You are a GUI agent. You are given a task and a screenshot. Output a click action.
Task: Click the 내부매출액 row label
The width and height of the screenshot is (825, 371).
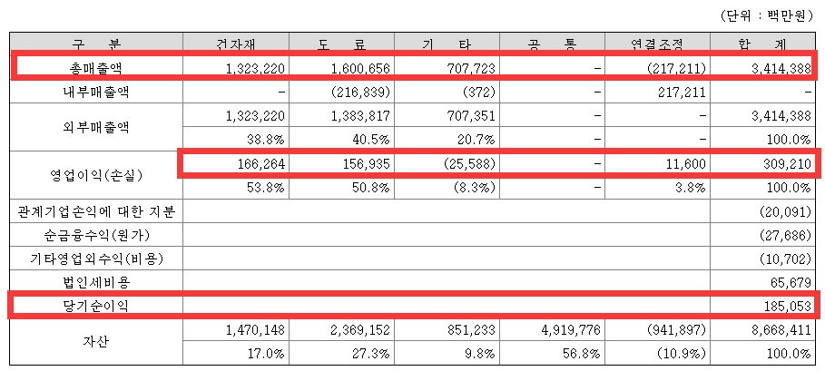(x=95, y=92)
